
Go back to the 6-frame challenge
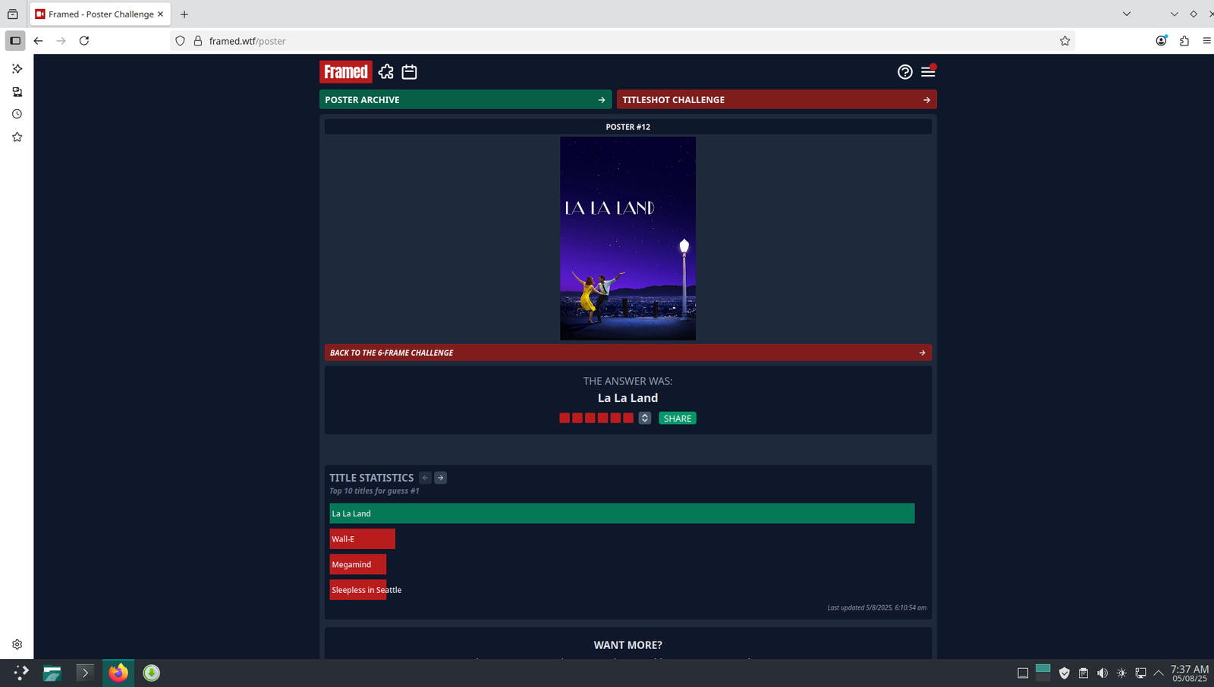coord(627,353)
